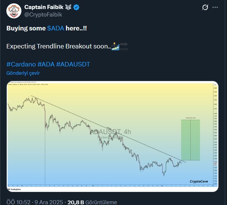Open the @CryptoFaibik handle link
Screen dimensions: 227x205
(43, 15)
